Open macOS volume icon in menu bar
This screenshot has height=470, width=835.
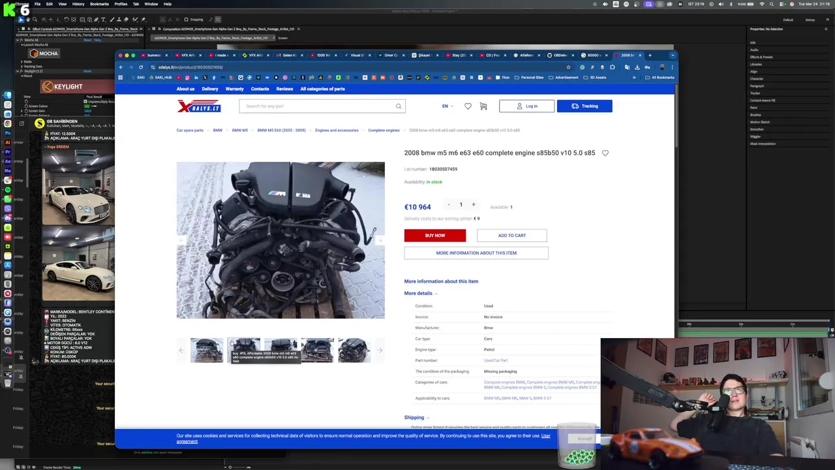pyautogui.click(x=720, y=4)
